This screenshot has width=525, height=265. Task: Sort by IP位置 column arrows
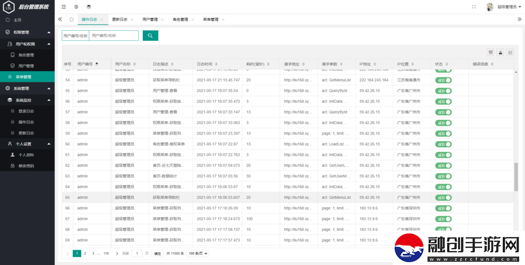click(x=413, y=64)
